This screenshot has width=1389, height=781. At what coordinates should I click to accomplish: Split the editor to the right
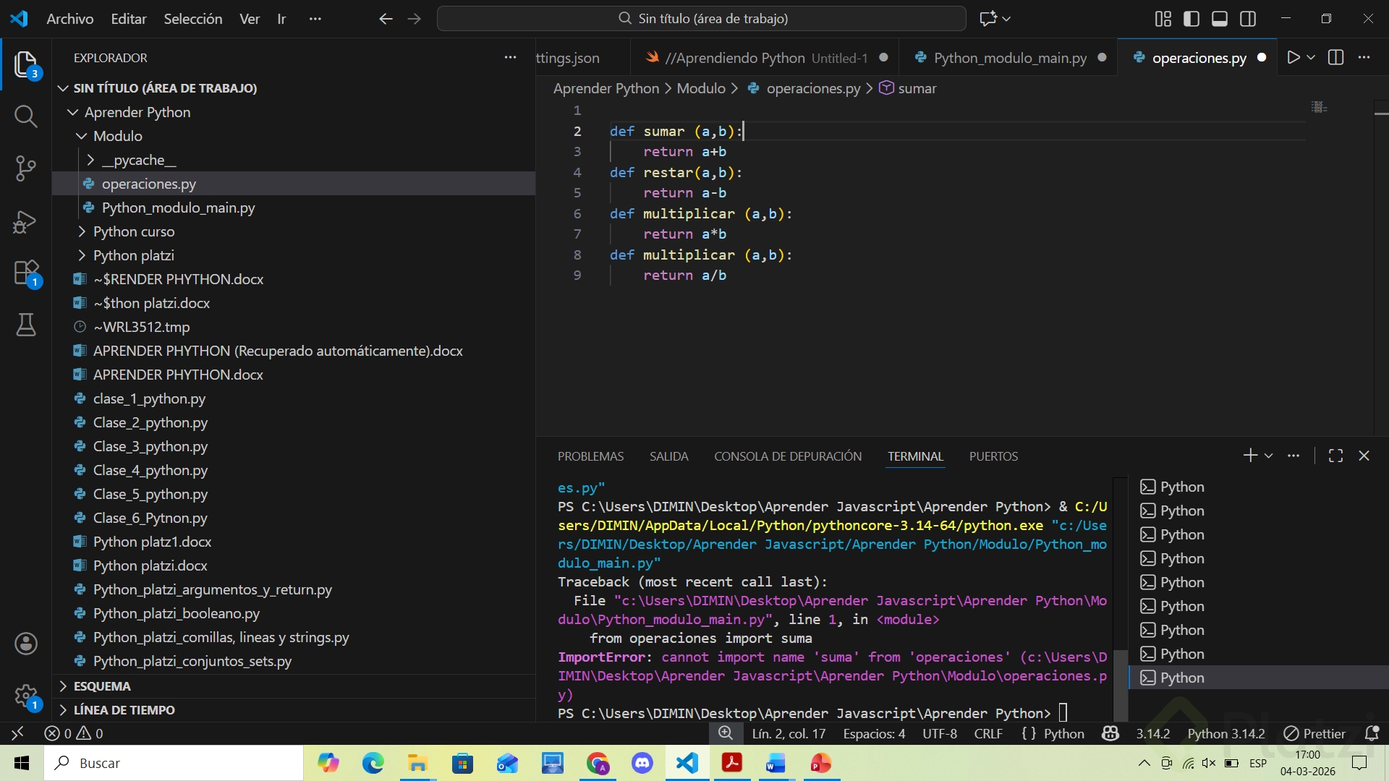click(x=1335, y=58)
